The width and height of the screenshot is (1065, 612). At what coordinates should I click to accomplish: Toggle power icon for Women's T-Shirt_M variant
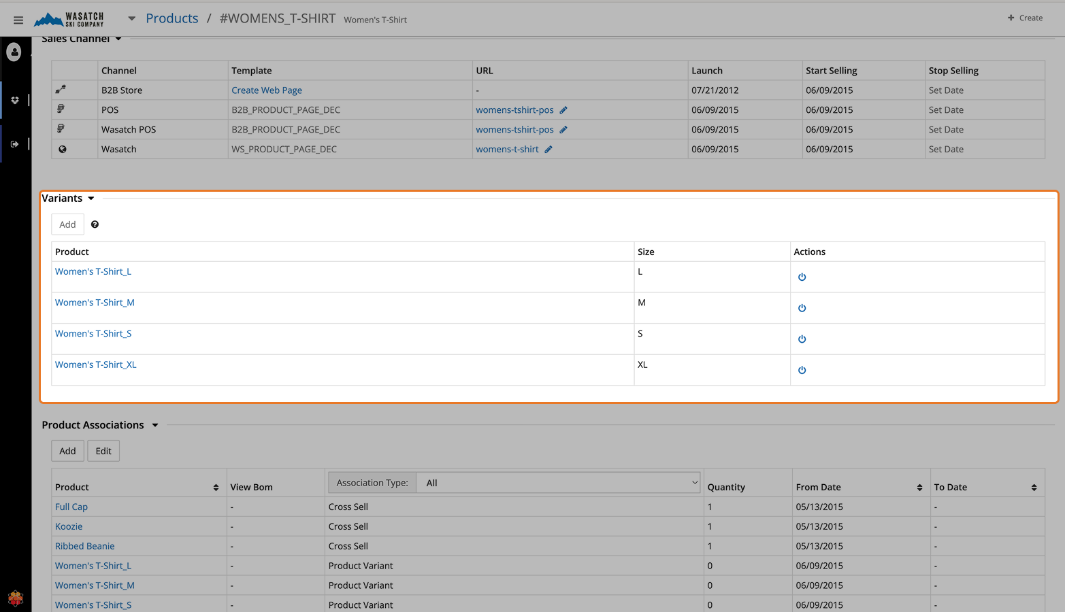(x=802, y=308)
